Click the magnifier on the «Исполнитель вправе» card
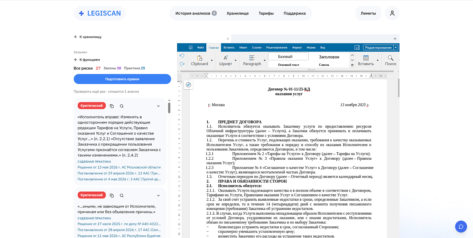 click(122, 106)
